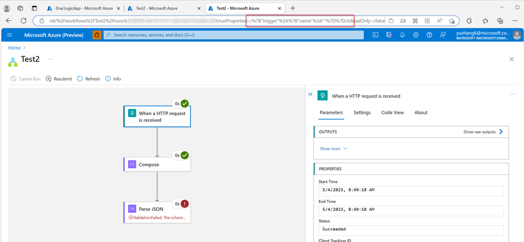524x242 pixels.
Task: Click the Start Time field
Action: click(411, 191)
